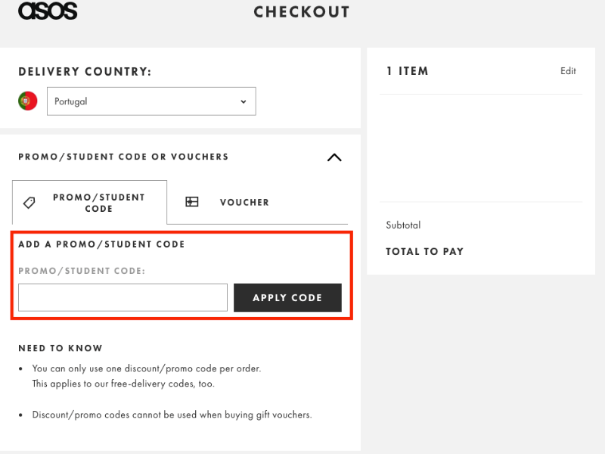The width and height of the screenshot is (605, 454).
Task: Click the Total To Pay label
Action: coord(424,252)
